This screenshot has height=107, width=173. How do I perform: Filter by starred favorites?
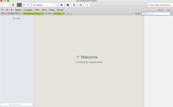11,10
